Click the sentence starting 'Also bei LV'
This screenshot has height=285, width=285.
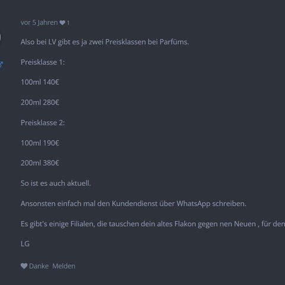[104, 42]
